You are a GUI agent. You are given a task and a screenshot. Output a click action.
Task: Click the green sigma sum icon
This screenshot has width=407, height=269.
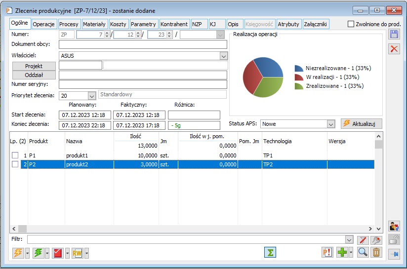pyautogui.click(x=270, y=252)
